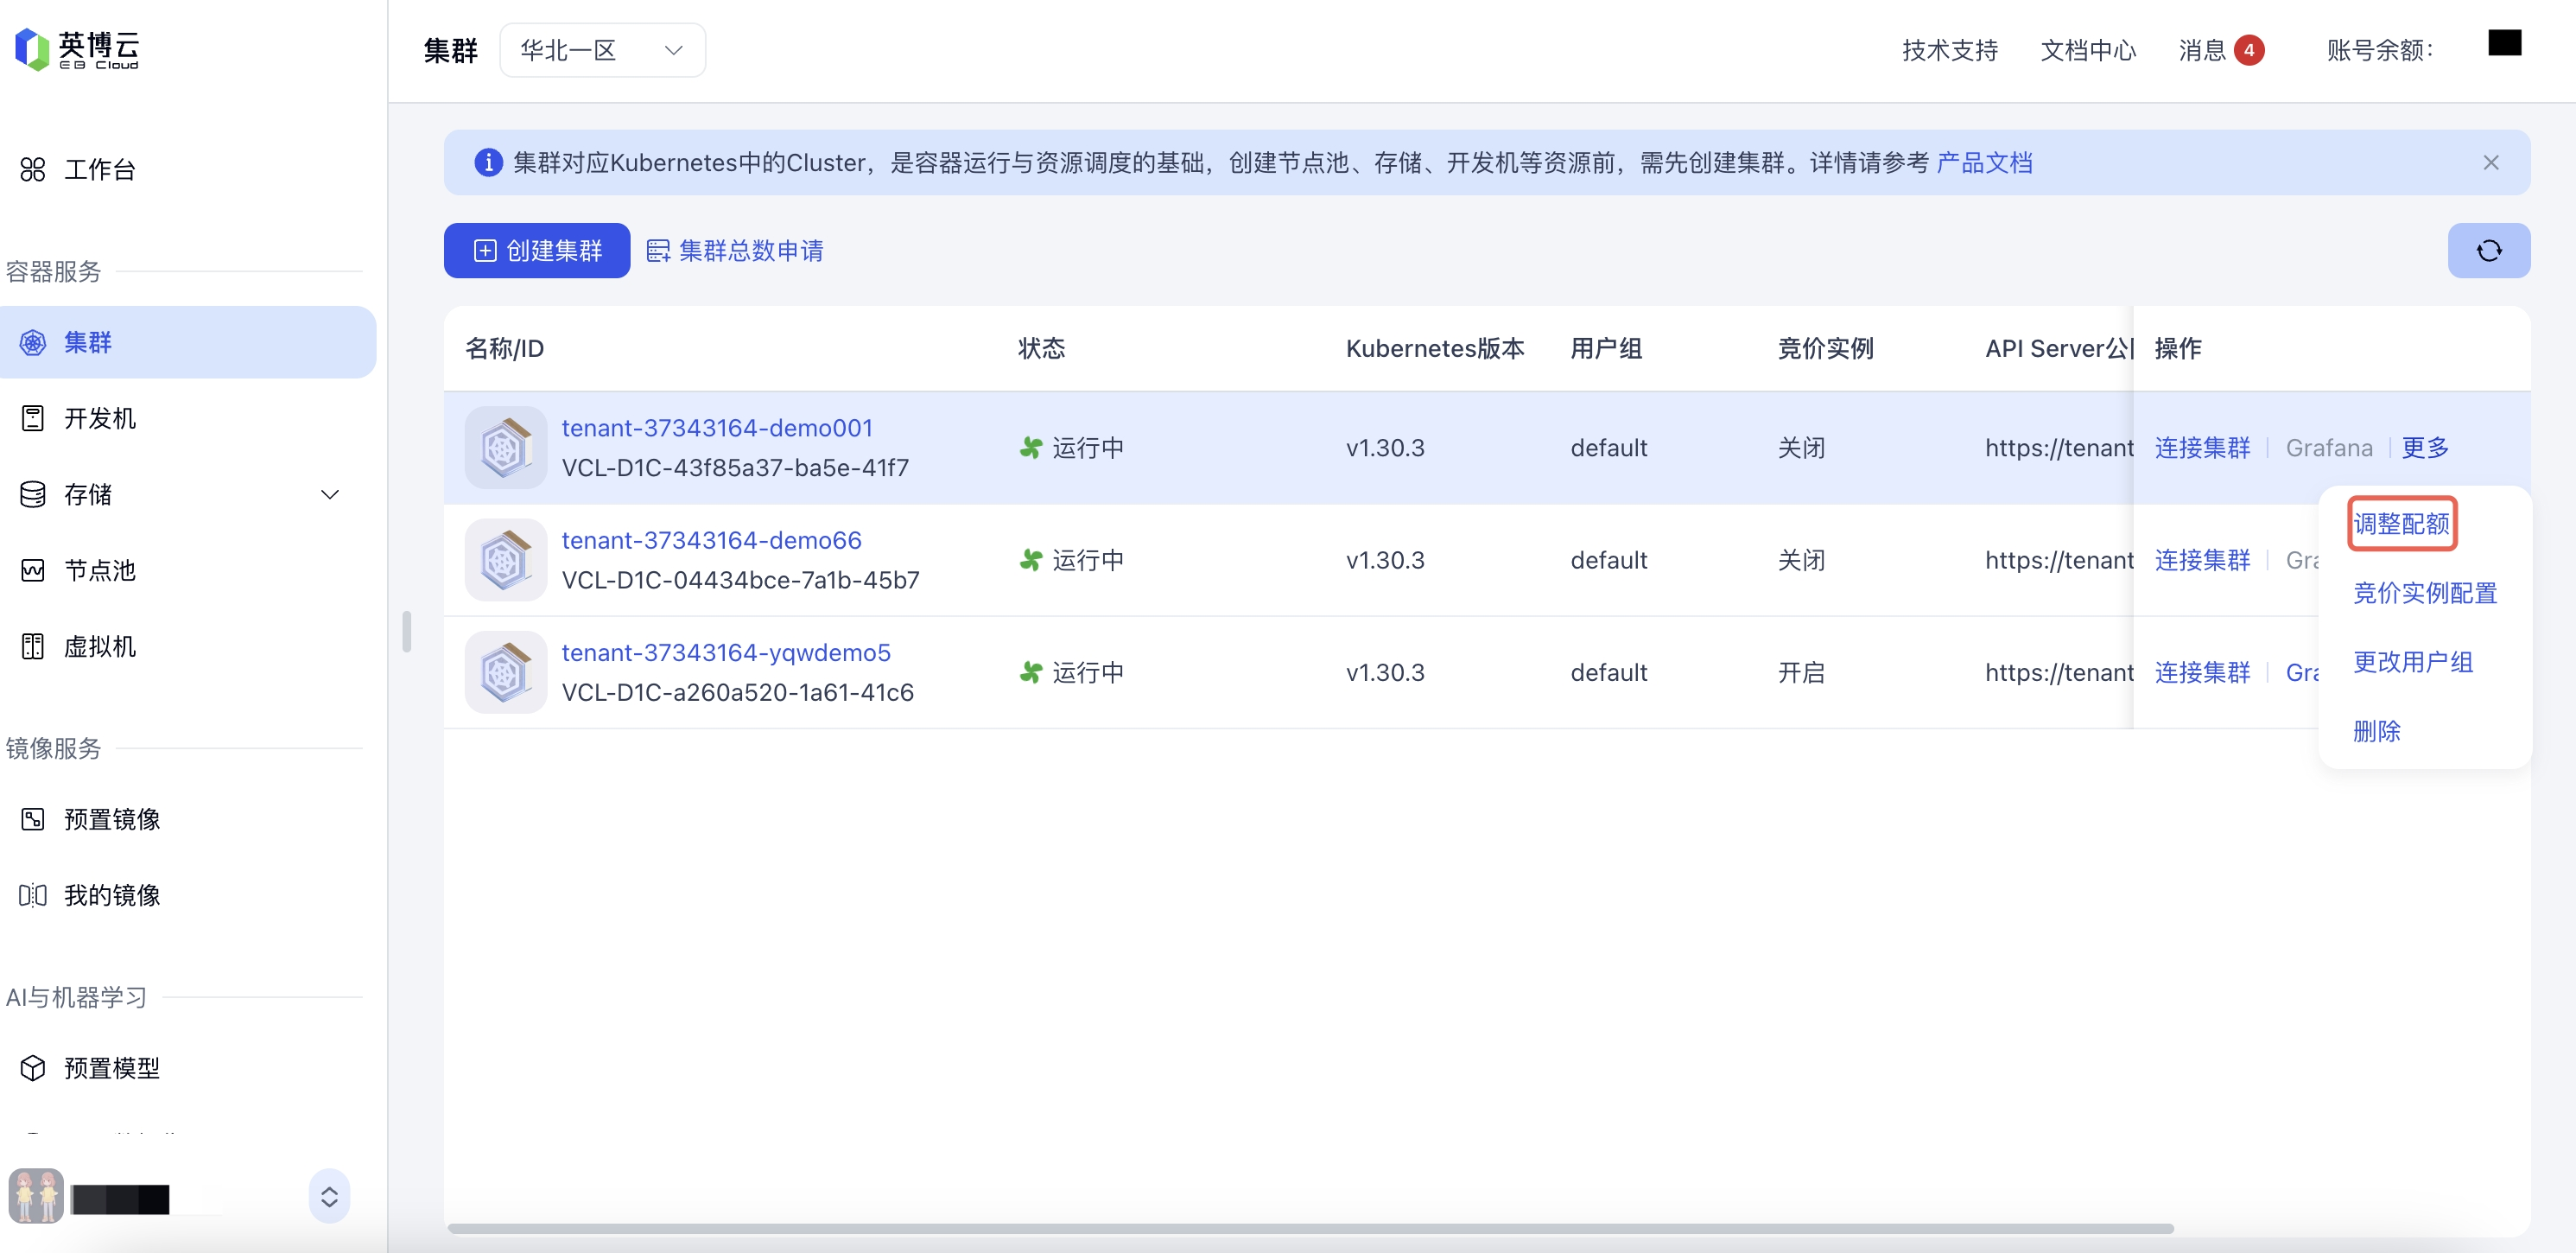Select 调整配额 from the popup menu
Image resolution: width=2576 pixels, height=1253 pixels.
(x=2400, y=523)
